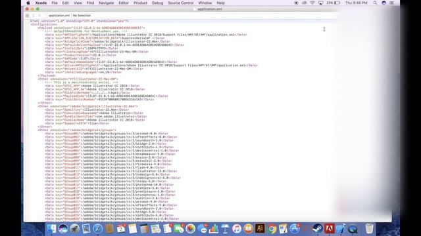
Task: Click the Thu 9:46 PM clock
Action: point(357,3)
